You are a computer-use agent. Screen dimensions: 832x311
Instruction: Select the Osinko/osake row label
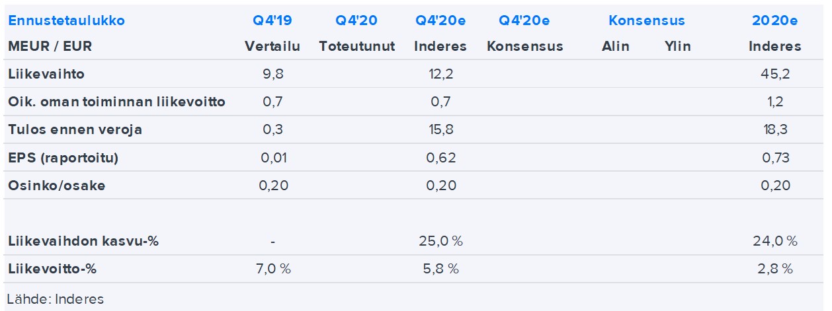[56, 186]
